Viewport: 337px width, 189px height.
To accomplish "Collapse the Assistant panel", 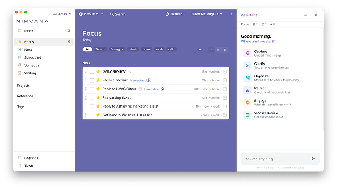I will click(x=316, y=15).
